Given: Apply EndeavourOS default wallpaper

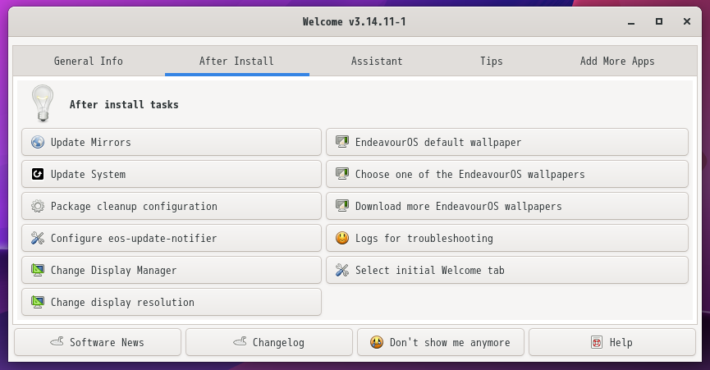Looking at the screenshot, I should pos(507,142).
